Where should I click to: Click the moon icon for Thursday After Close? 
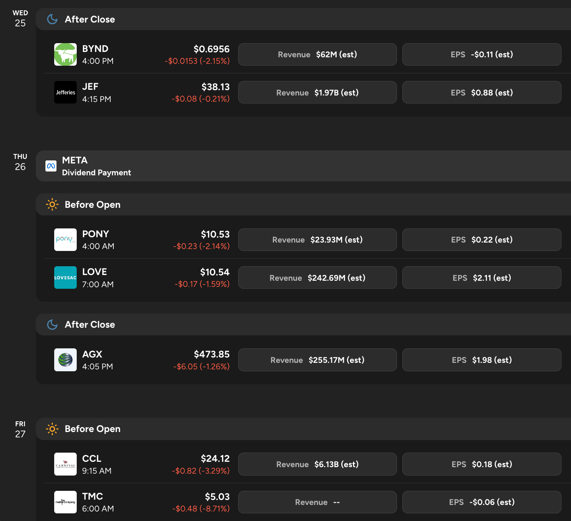(52, 324)
